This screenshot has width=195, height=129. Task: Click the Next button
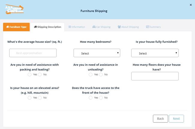point(176,119)
